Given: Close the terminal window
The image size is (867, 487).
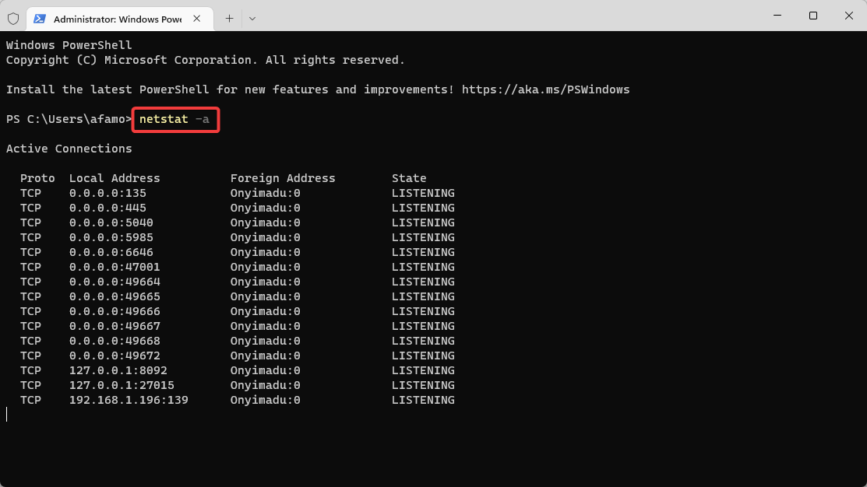Looking at the screenshot, I should tap(849, 16).
